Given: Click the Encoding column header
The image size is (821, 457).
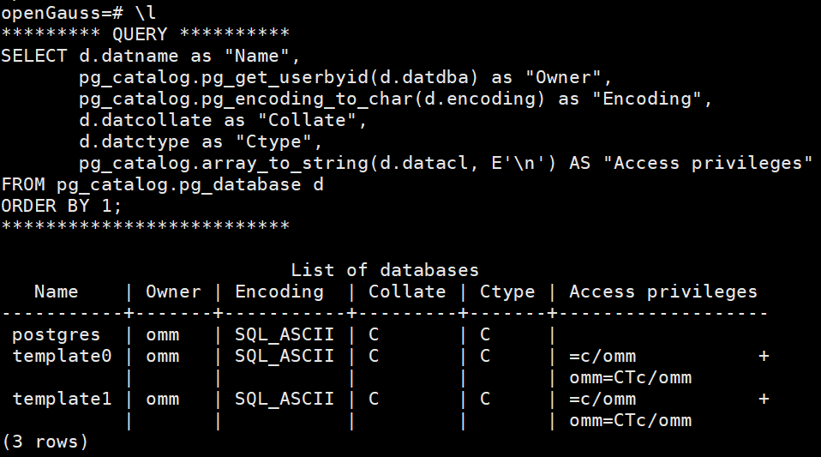Looking at the screenshot, I should (x=279, y=292).
